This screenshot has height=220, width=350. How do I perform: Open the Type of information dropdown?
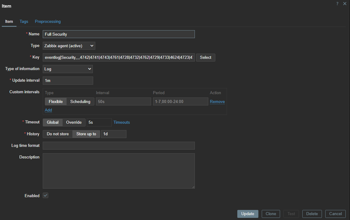point(67,69)
